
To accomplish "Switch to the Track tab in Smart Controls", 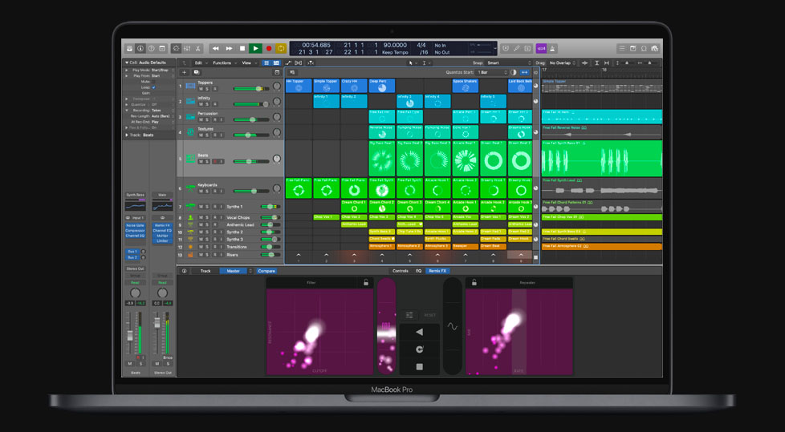I will click(x=205, y=271).
